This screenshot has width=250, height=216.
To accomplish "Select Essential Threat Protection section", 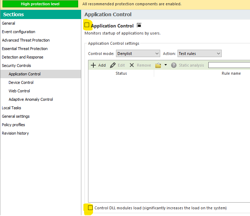I will 25,49.
